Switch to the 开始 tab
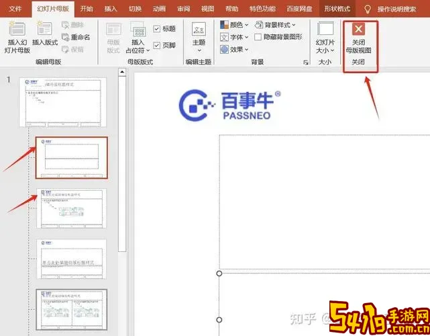The width and height of the screenshot is (430, 336). [87, 9]
